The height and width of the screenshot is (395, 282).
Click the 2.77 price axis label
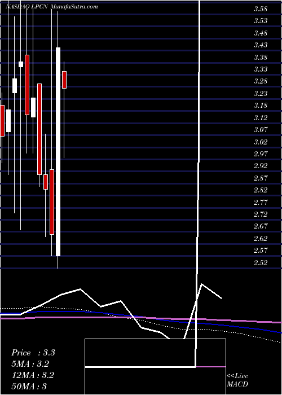coord(261,202)
